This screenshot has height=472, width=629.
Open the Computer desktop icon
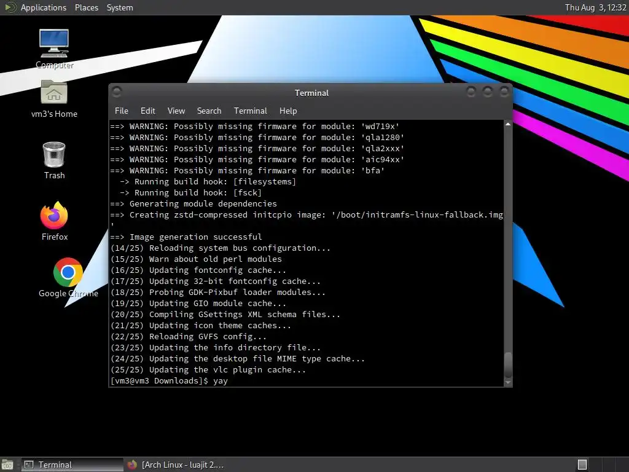[x=54, y=48]
